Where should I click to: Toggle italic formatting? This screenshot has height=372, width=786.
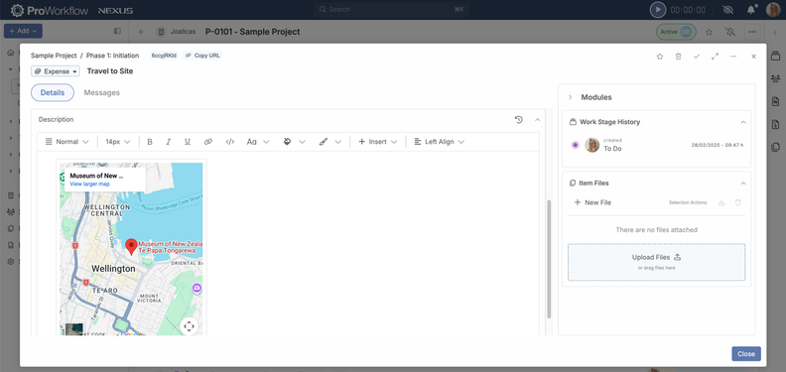[169, 142]
